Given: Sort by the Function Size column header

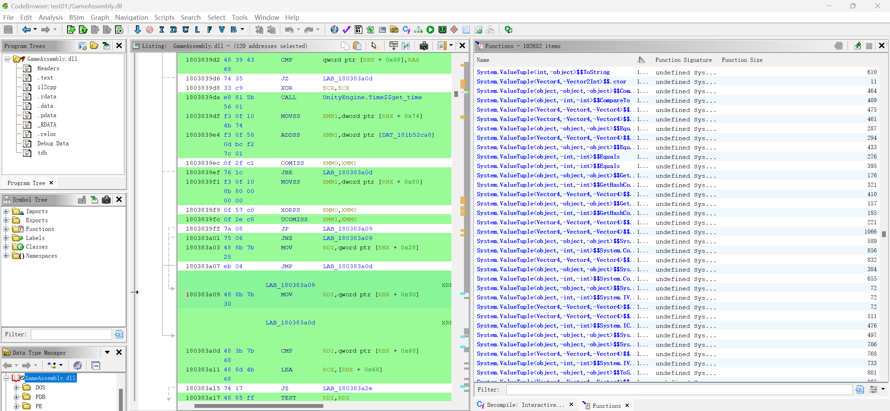Looking at the screenshot, I should pyautogui.click(x=741, y=60).
